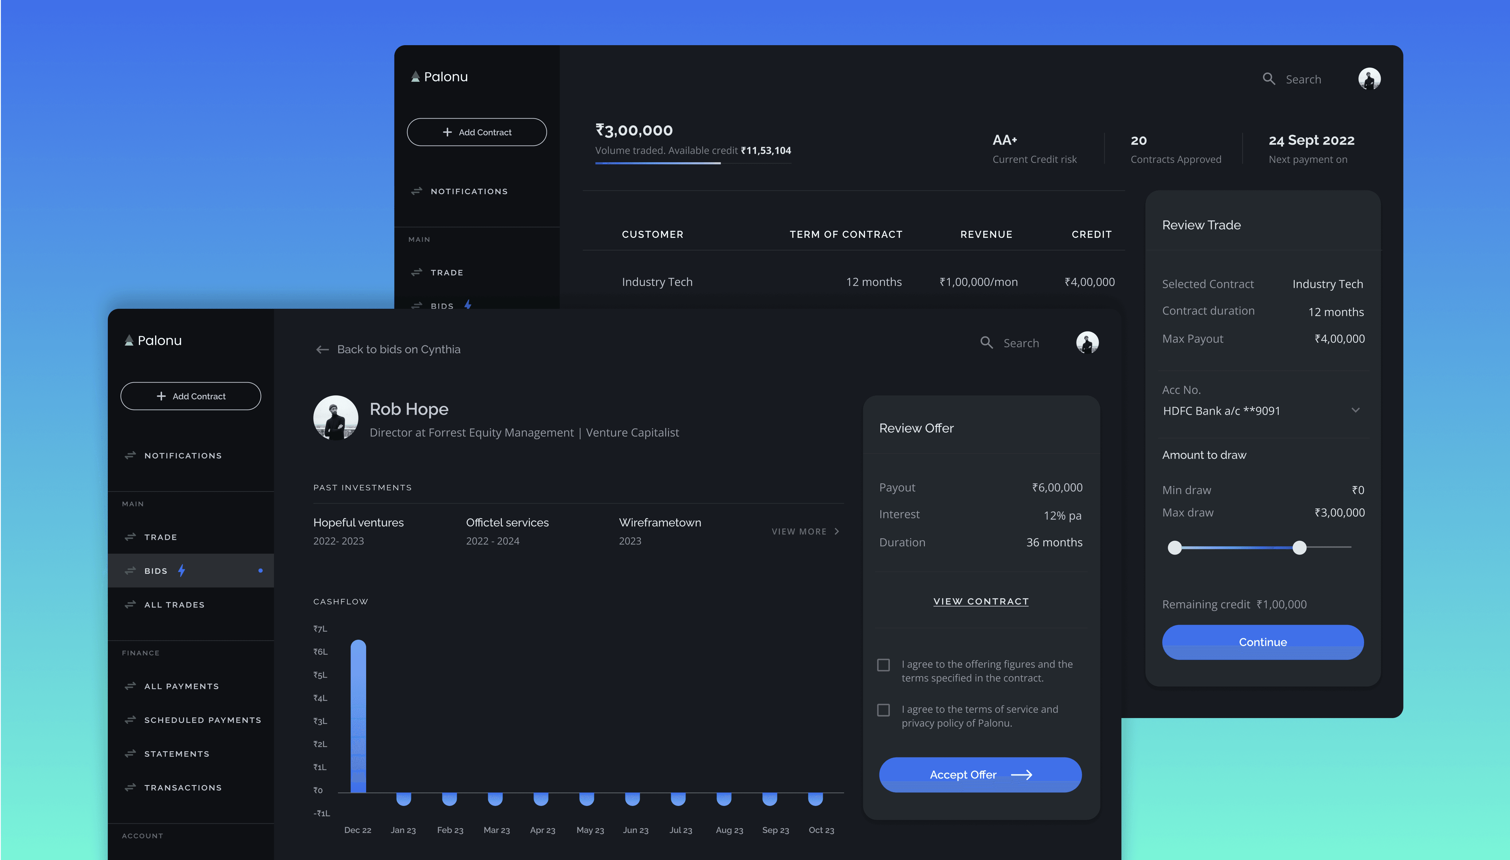Click the View More chevron in Past Investments
The width and height of the screenshot is (1510, 860).
pyautogui.click(x=837, y=531)
